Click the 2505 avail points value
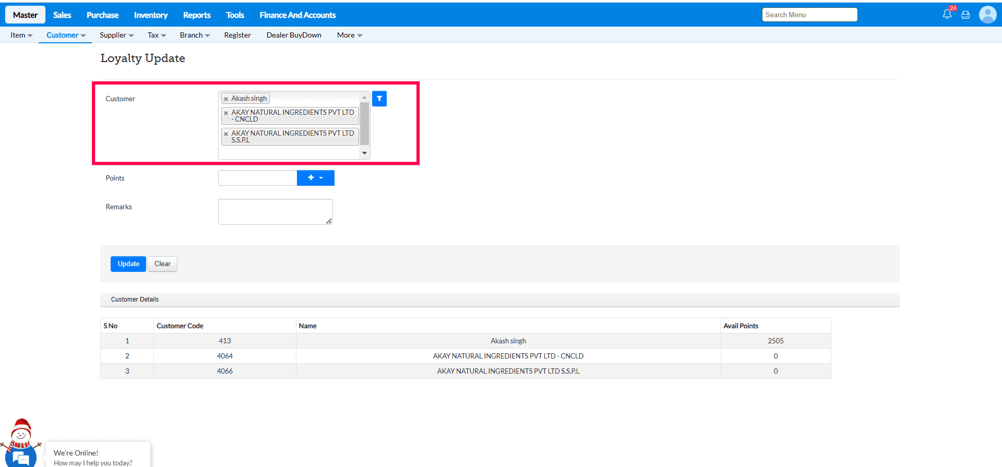 [x=776, y=341]
